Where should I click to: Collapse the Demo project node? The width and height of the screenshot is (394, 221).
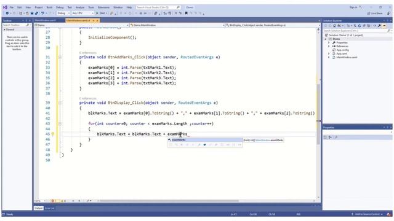tap(326, 39)
